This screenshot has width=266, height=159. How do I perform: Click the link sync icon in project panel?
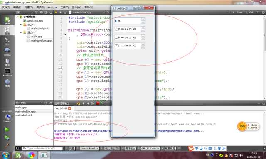click(x=41, y=12)
